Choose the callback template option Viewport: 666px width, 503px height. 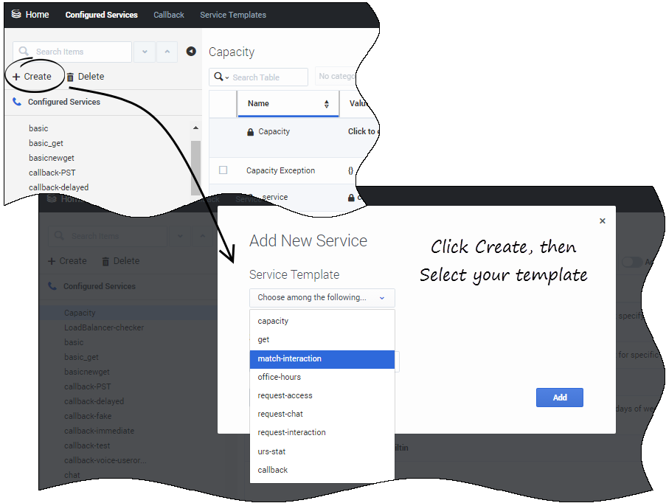coord(273,470)
